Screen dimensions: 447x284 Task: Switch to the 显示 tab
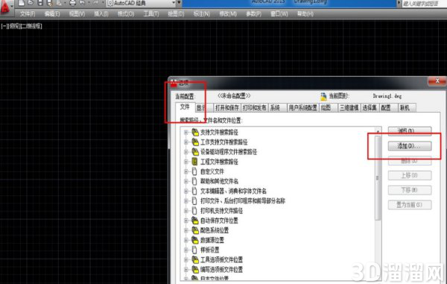(x=204, y=108)
